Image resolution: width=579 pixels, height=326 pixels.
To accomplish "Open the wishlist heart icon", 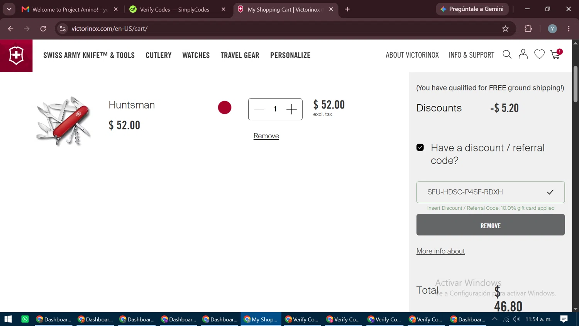I will (539, 54).
